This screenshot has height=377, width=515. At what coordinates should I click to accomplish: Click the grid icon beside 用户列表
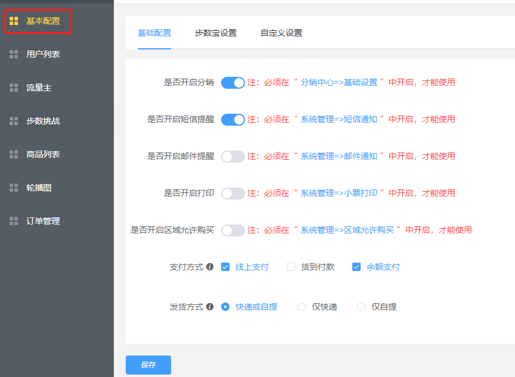coord(14,54)
